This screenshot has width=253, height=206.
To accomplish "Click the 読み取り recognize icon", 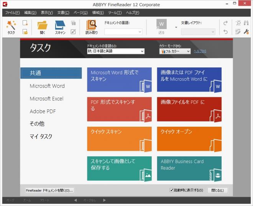I will pos(92,25).
